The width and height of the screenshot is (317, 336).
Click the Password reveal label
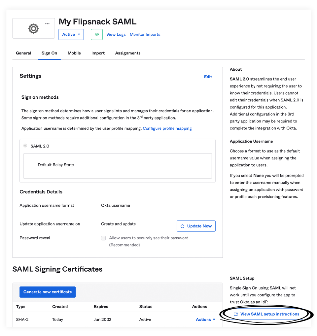tap(35, 238)
